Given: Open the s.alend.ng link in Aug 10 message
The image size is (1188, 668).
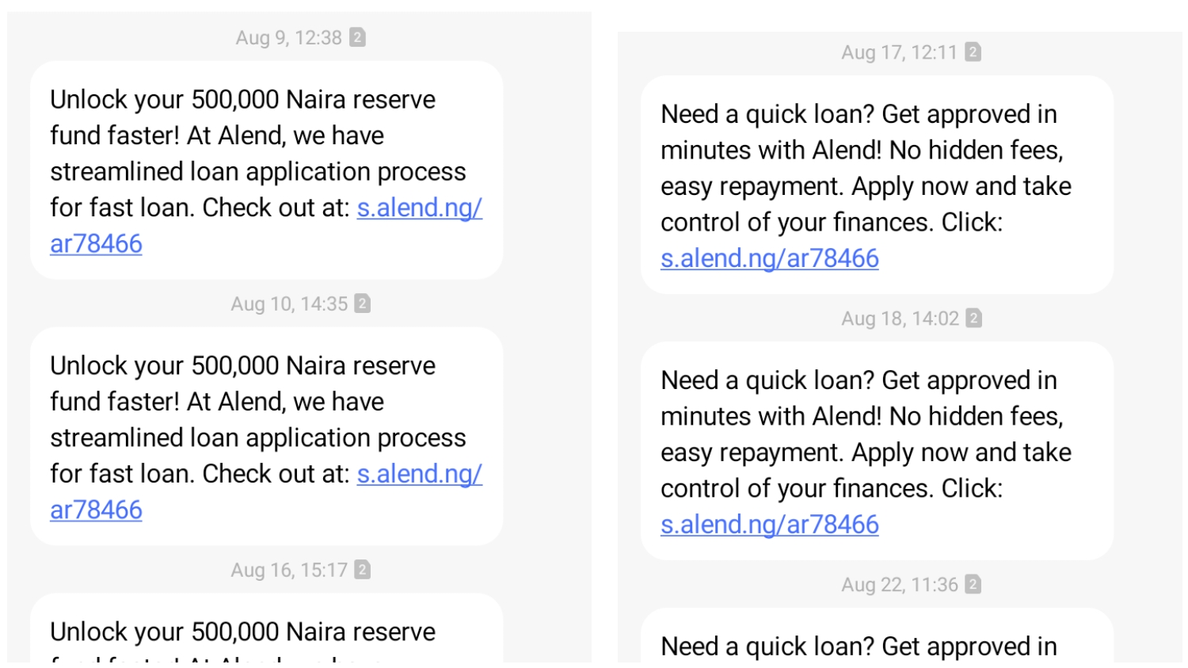Looking at the screenshot, I should point(419,475).
